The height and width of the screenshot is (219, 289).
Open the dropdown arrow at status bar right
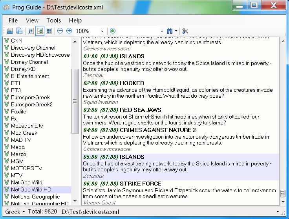278,212
